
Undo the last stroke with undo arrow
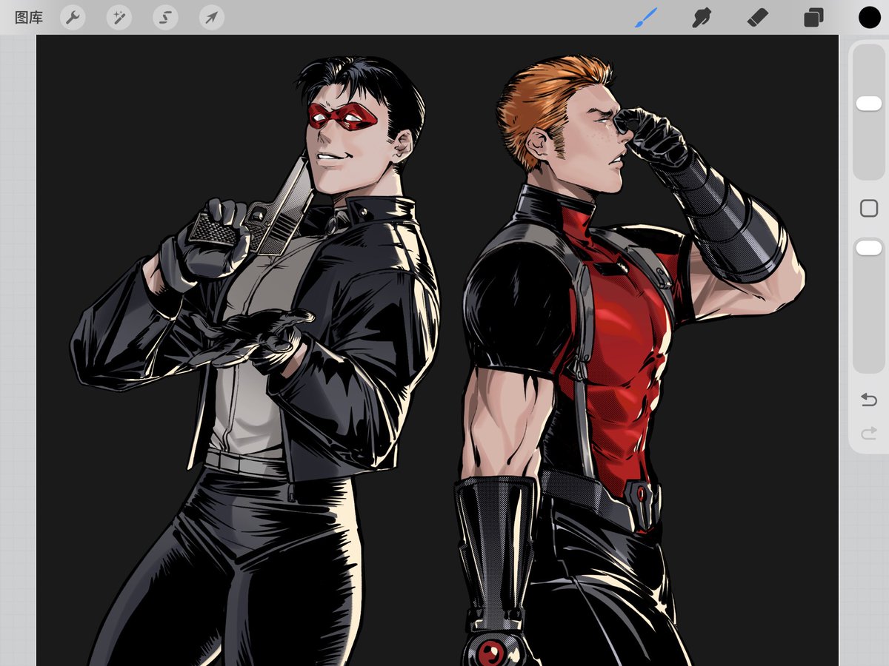point(869,400)
